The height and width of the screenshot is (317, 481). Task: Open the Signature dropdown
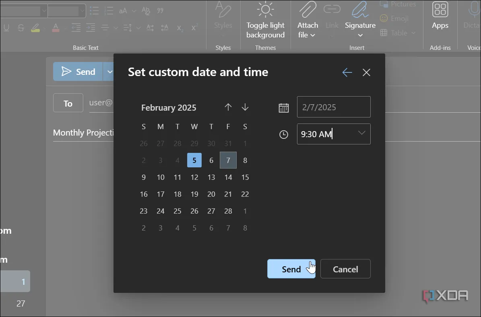coord(360,25)
